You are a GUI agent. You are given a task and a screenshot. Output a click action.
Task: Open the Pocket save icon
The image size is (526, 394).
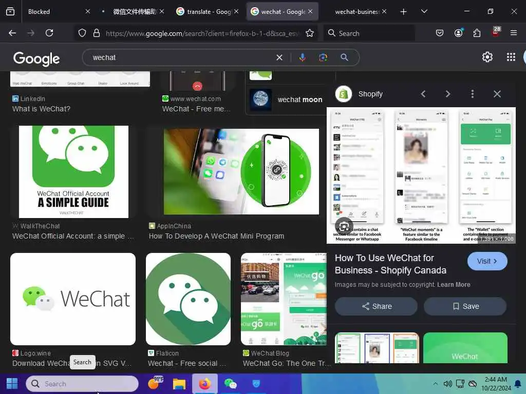point(440,33)
